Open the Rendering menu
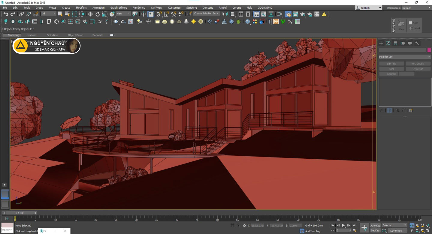The width and height of the screenshot is (432, 234). pyautogui.click(x=139, y=7)
